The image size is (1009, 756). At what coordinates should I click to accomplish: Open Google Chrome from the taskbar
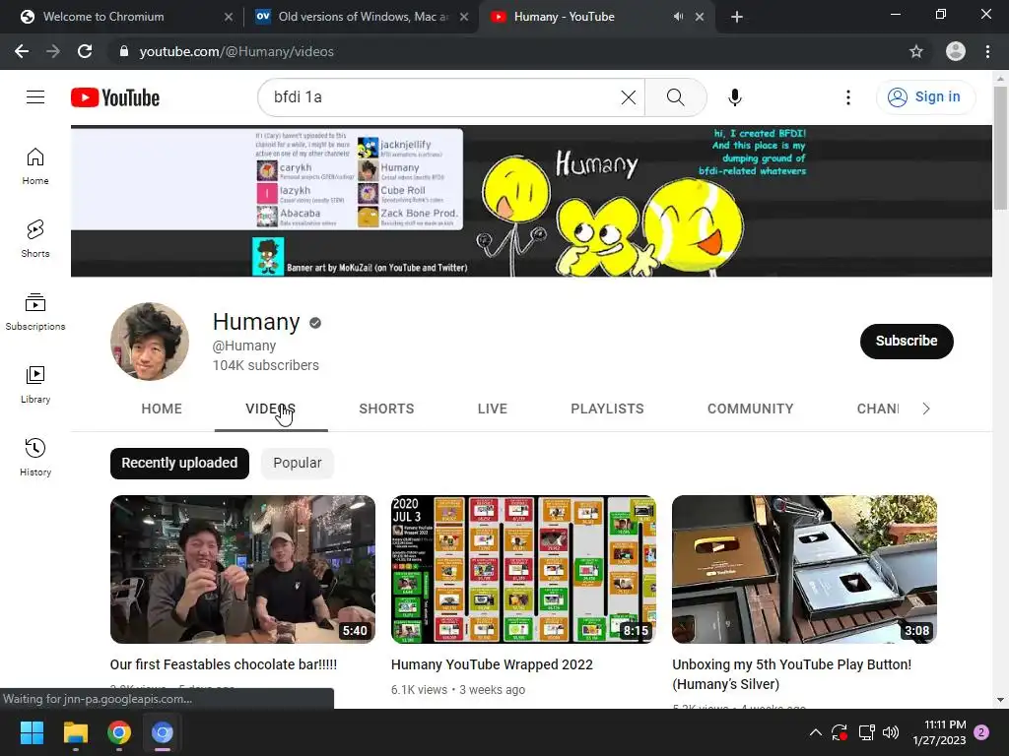pos(119,732)
